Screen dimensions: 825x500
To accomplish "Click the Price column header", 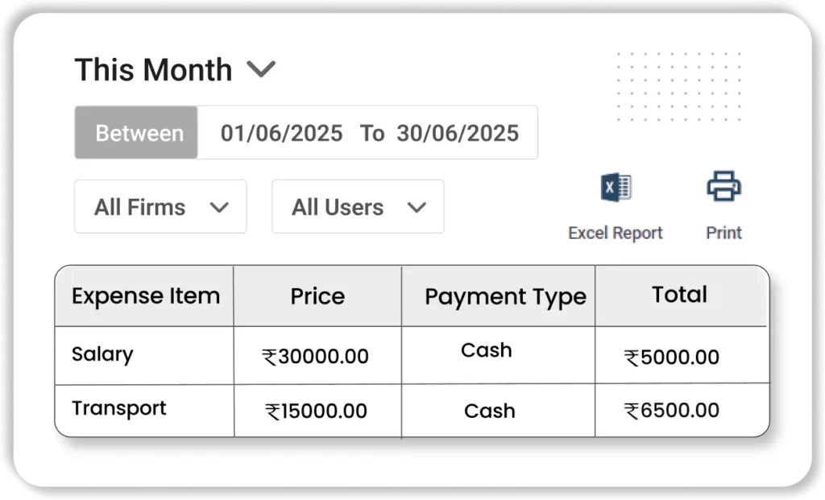I will (317, 296).
